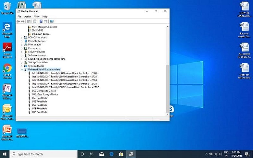
Task: Click the Cortana circle on the taskbar
Action: tap(82, 154)
